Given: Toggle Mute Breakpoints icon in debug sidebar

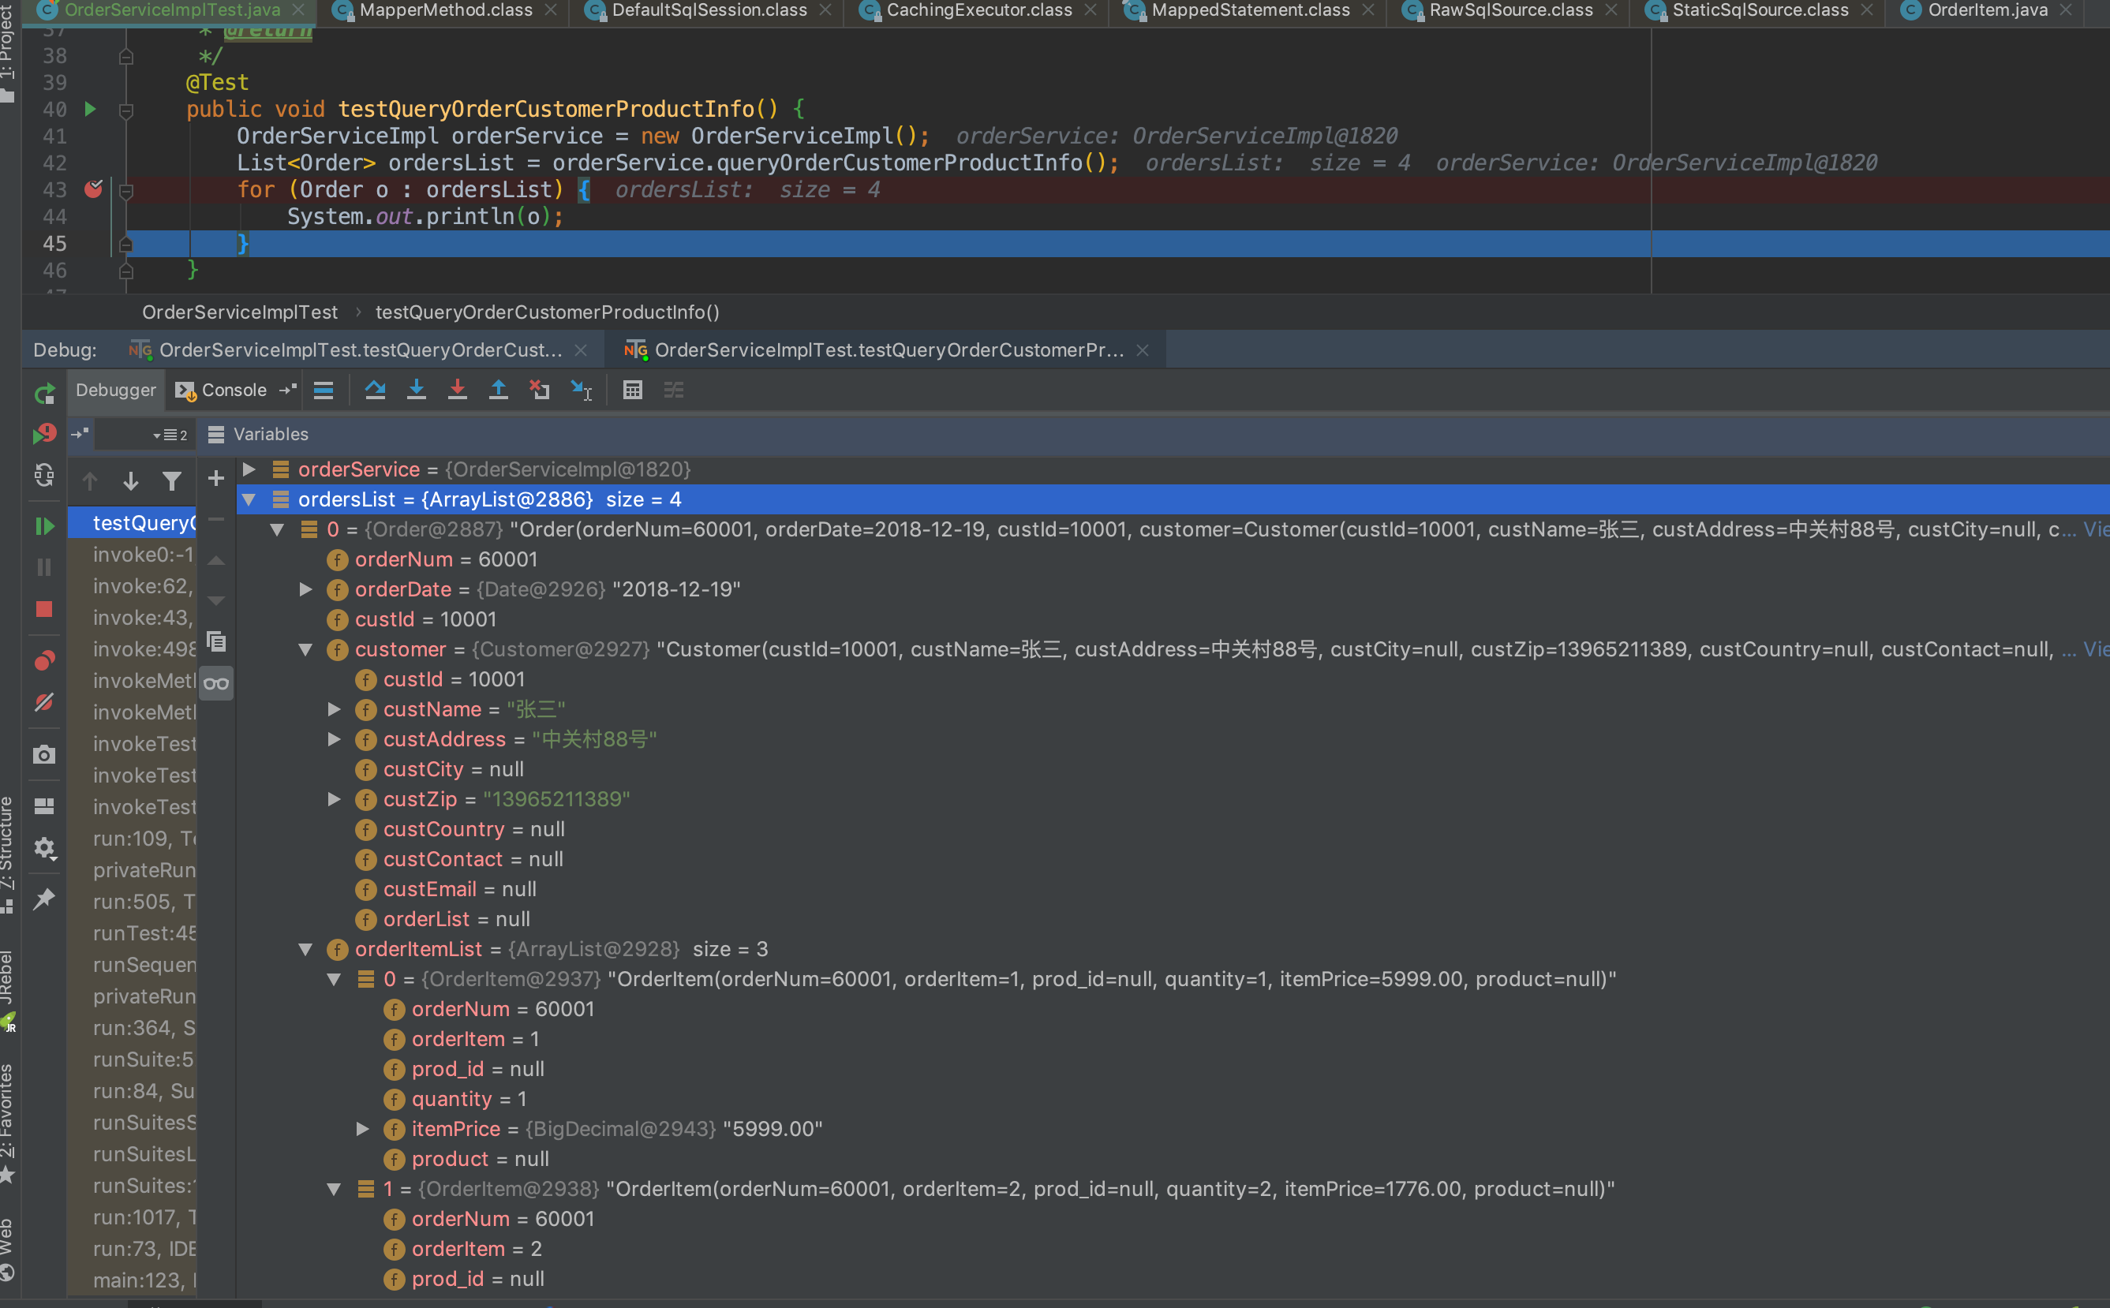Looking at the screenshot, I should [x=44, y=702].
